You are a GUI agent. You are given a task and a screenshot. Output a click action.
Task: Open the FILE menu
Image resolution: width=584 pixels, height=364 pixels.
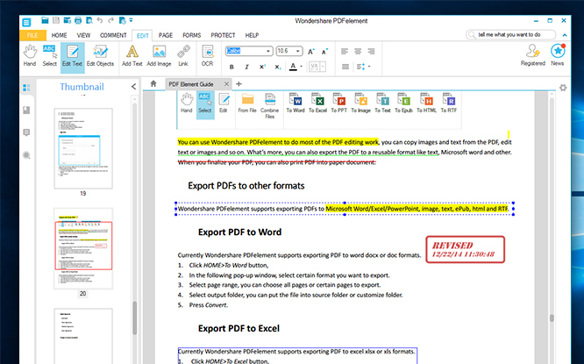click(x=32, y=35)
